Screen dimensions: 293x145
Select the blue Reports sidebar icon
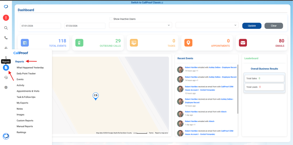(x=6, y=68)
